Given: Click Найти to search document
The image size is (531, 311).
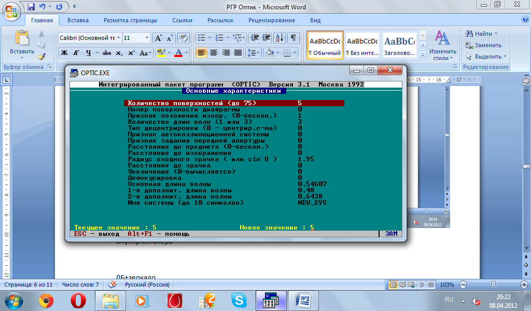Looking at the screenshot, I should coord(481,34).
